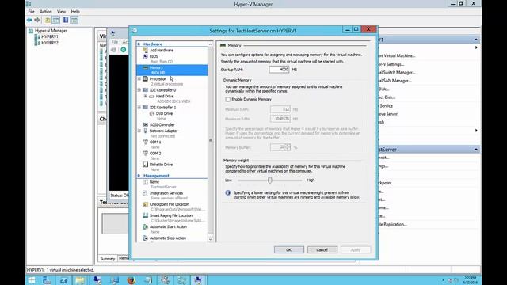Select IDE Controller 0
The image size is (507, 285).
[162, 90]
